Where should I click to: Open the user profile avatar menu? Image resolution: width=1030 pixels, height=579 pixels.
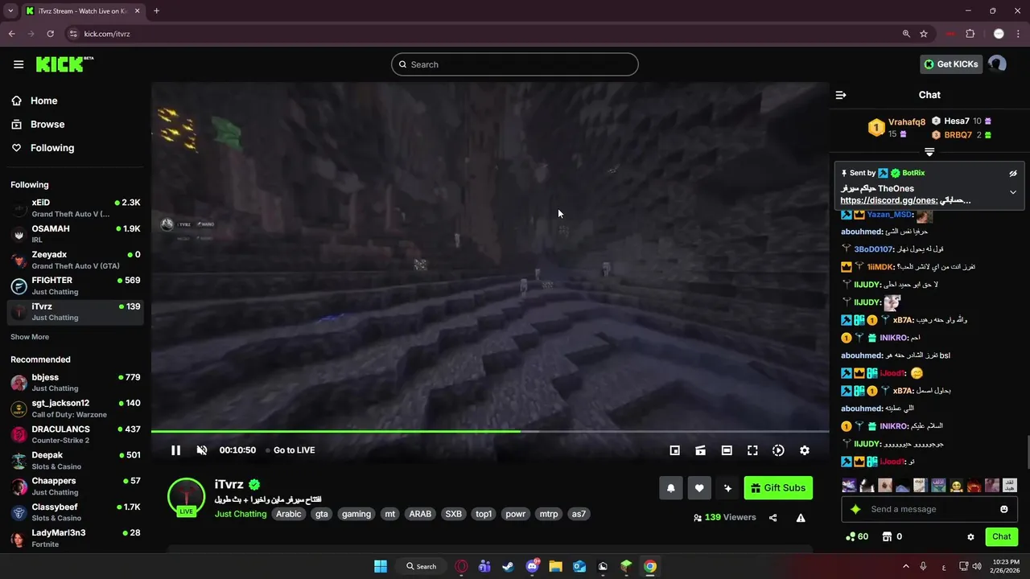coord(997,64)
